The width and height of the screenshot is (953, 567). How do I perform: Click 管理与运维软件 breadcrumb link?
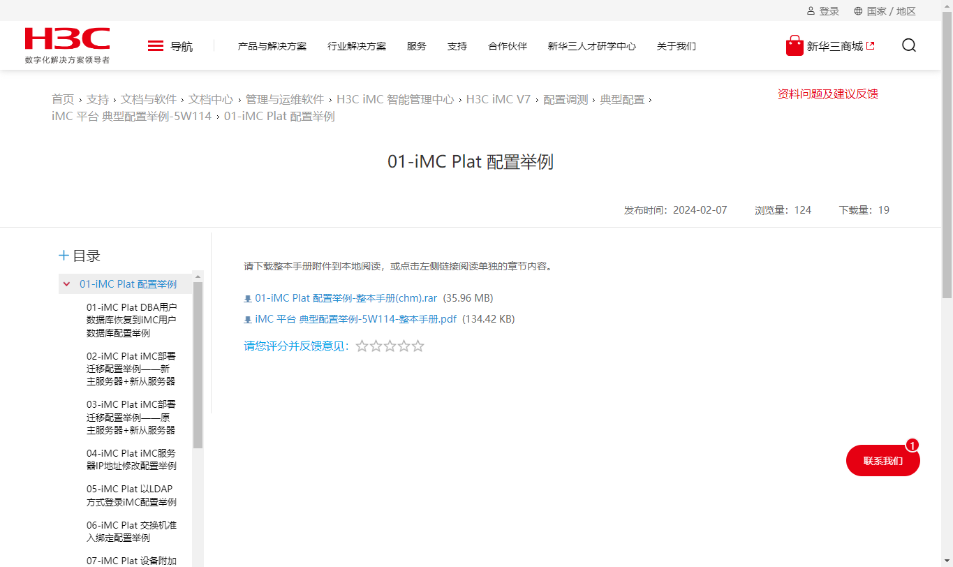click(x=285, y=99)
